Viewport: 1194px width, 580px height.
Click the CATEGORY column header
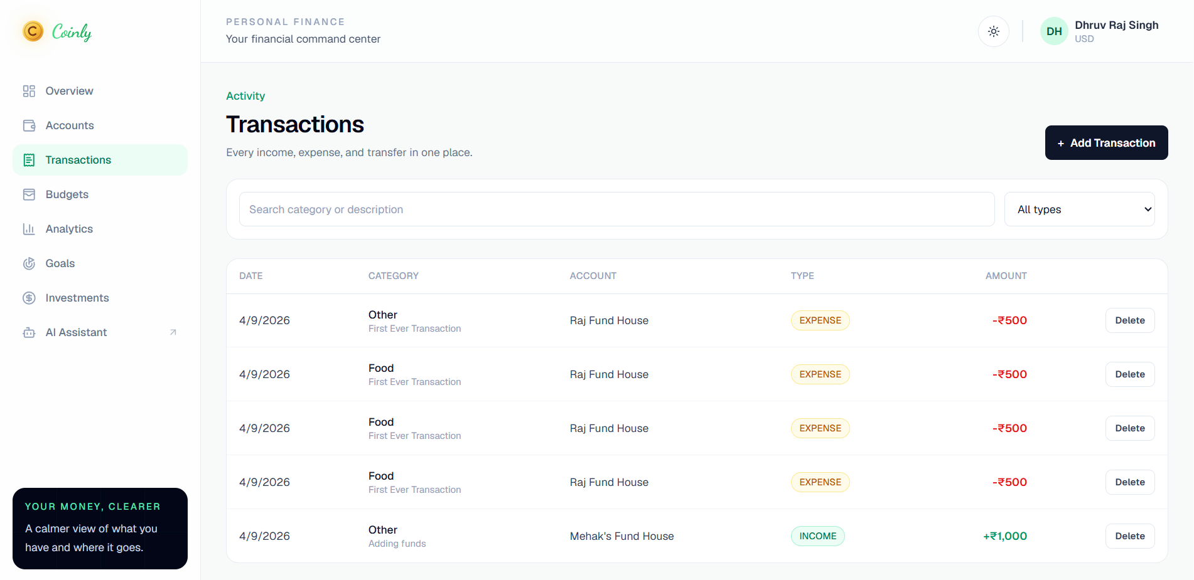(x=393, y=276)
